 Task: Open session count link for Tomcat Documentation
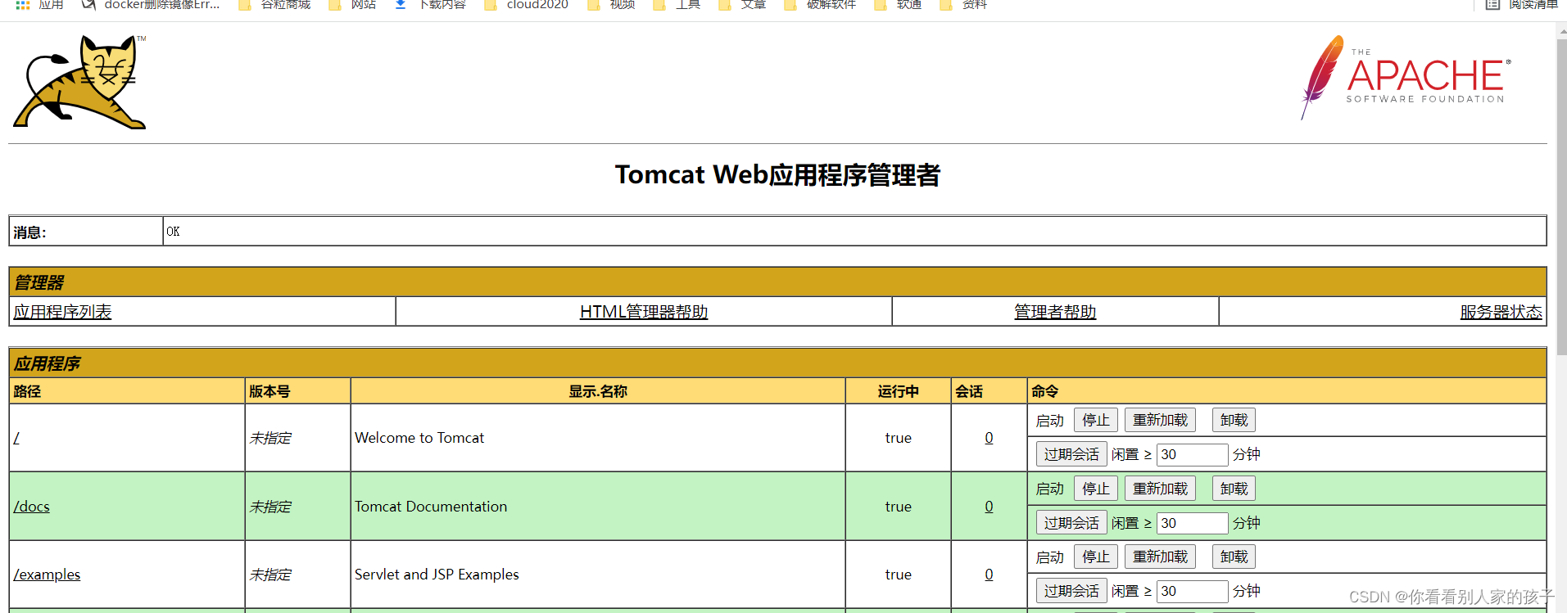[989, 507]
